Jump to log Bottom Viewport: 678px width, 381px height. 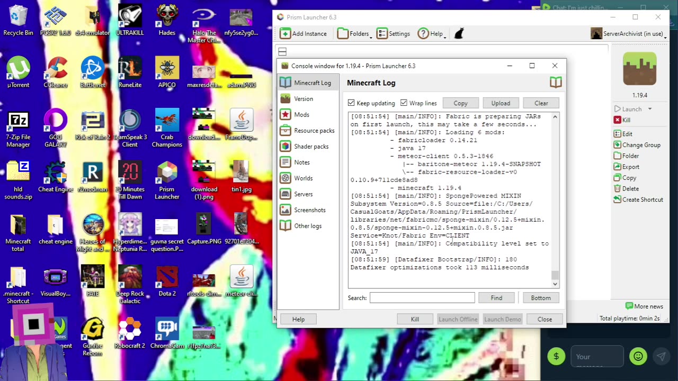click(x=541, y=298)
